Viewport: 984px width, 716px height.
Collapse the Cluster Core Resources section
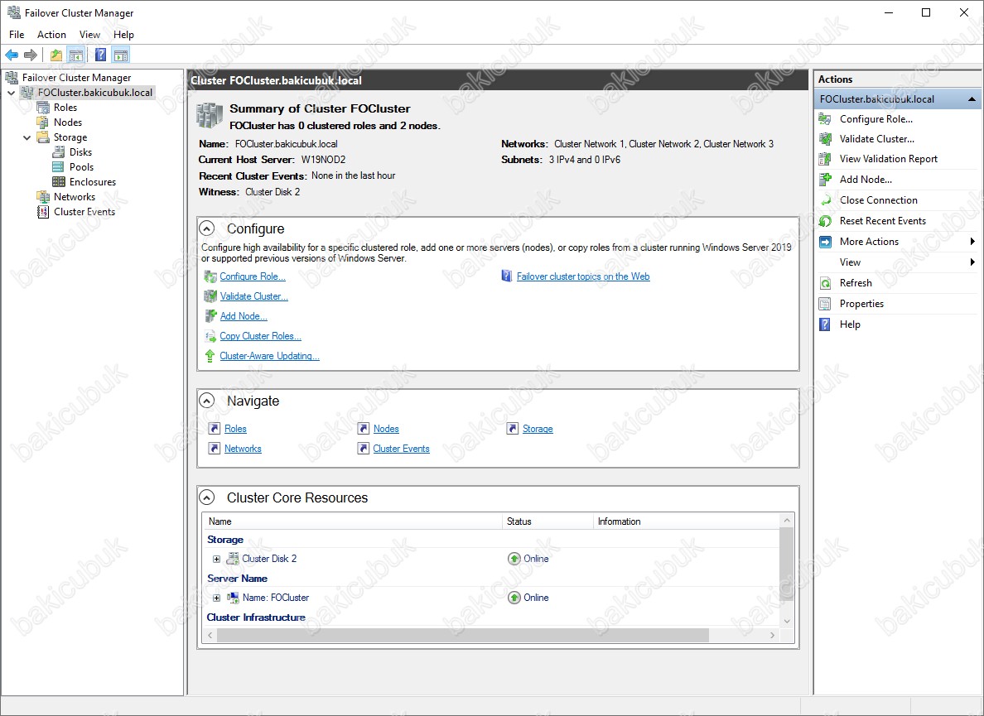[206, 497]
